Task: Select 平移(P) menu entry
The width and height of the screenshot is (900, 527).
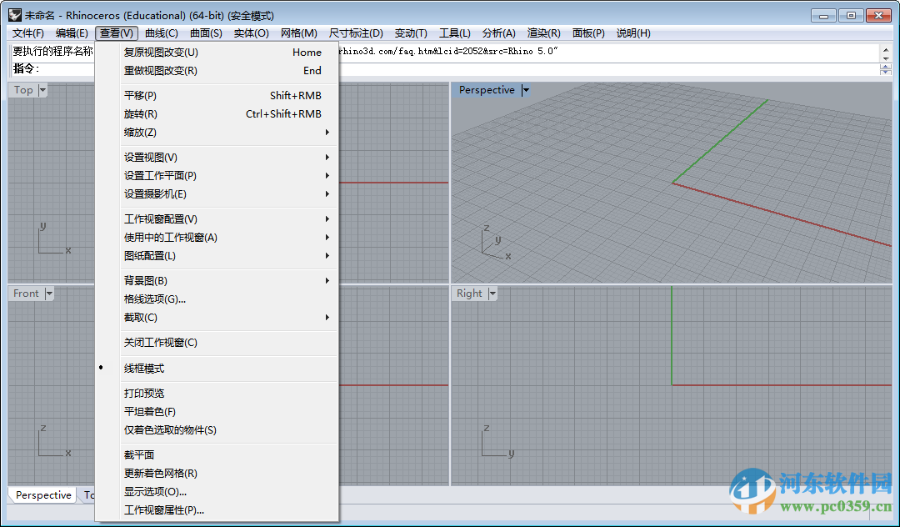Action: [x=217, y=95]
